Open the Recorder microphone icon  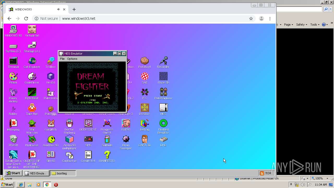tap(163, 63)
